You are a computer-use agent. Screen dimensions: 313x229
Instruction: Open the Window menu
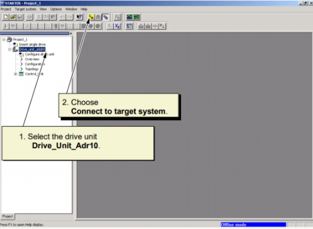[x=71, y=9]
